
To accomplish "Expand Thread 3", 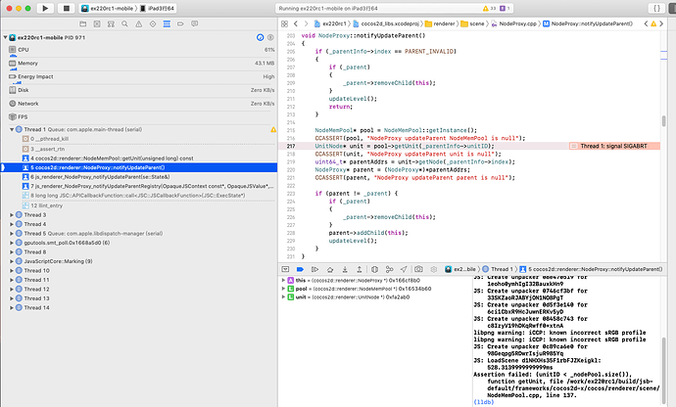I will click(x=12, y=215).
